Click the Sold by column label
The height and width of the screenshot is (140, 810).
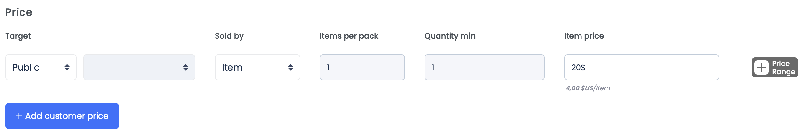[229, 36]
